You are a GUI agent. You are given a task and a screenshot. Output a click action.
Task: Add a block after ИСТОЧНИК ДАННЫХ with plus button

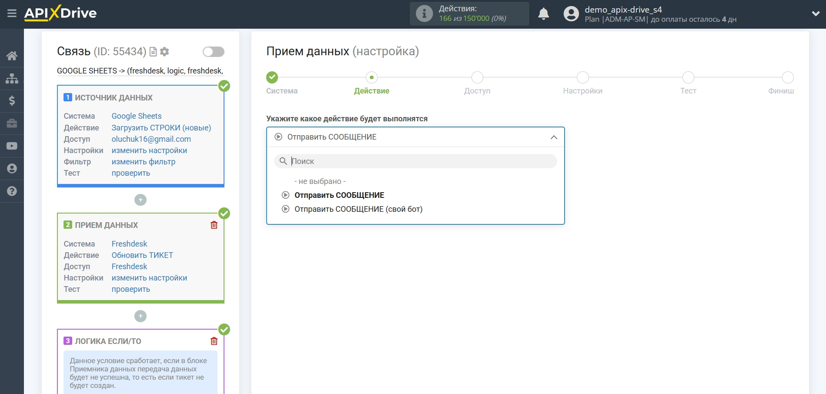pos(140,200)
